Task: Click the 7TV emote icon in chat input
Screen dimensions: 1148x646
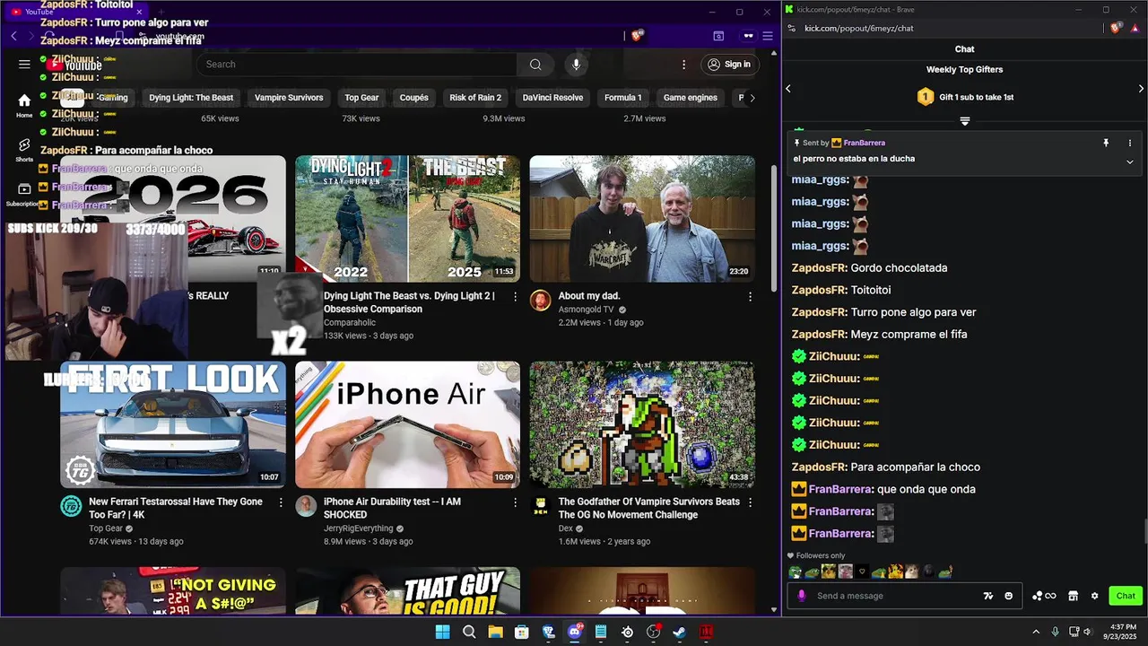Action: click(x=988, y=596)
